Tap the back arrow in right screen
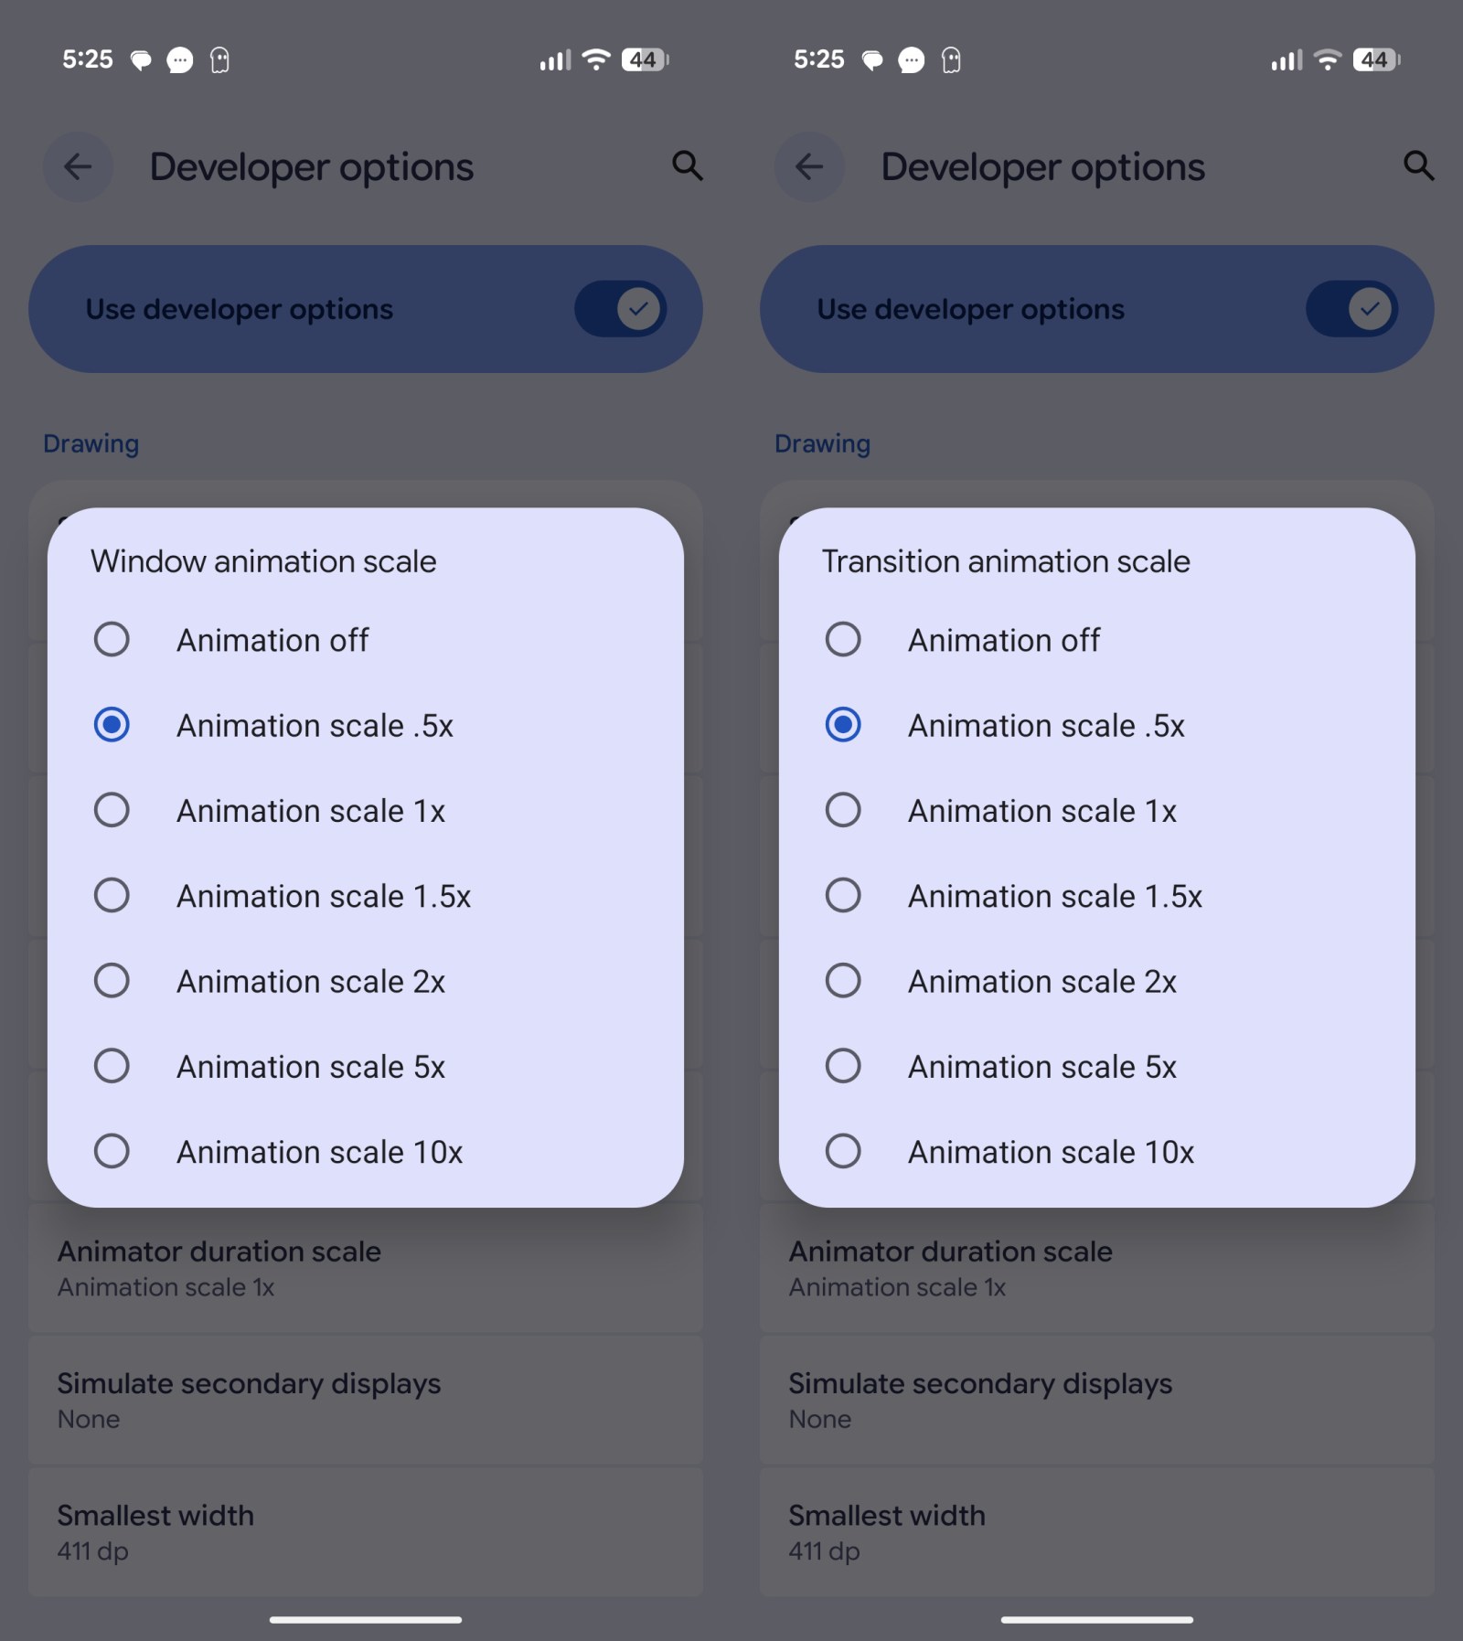The image size is (1463, 1641). click(x=809, y=166)
